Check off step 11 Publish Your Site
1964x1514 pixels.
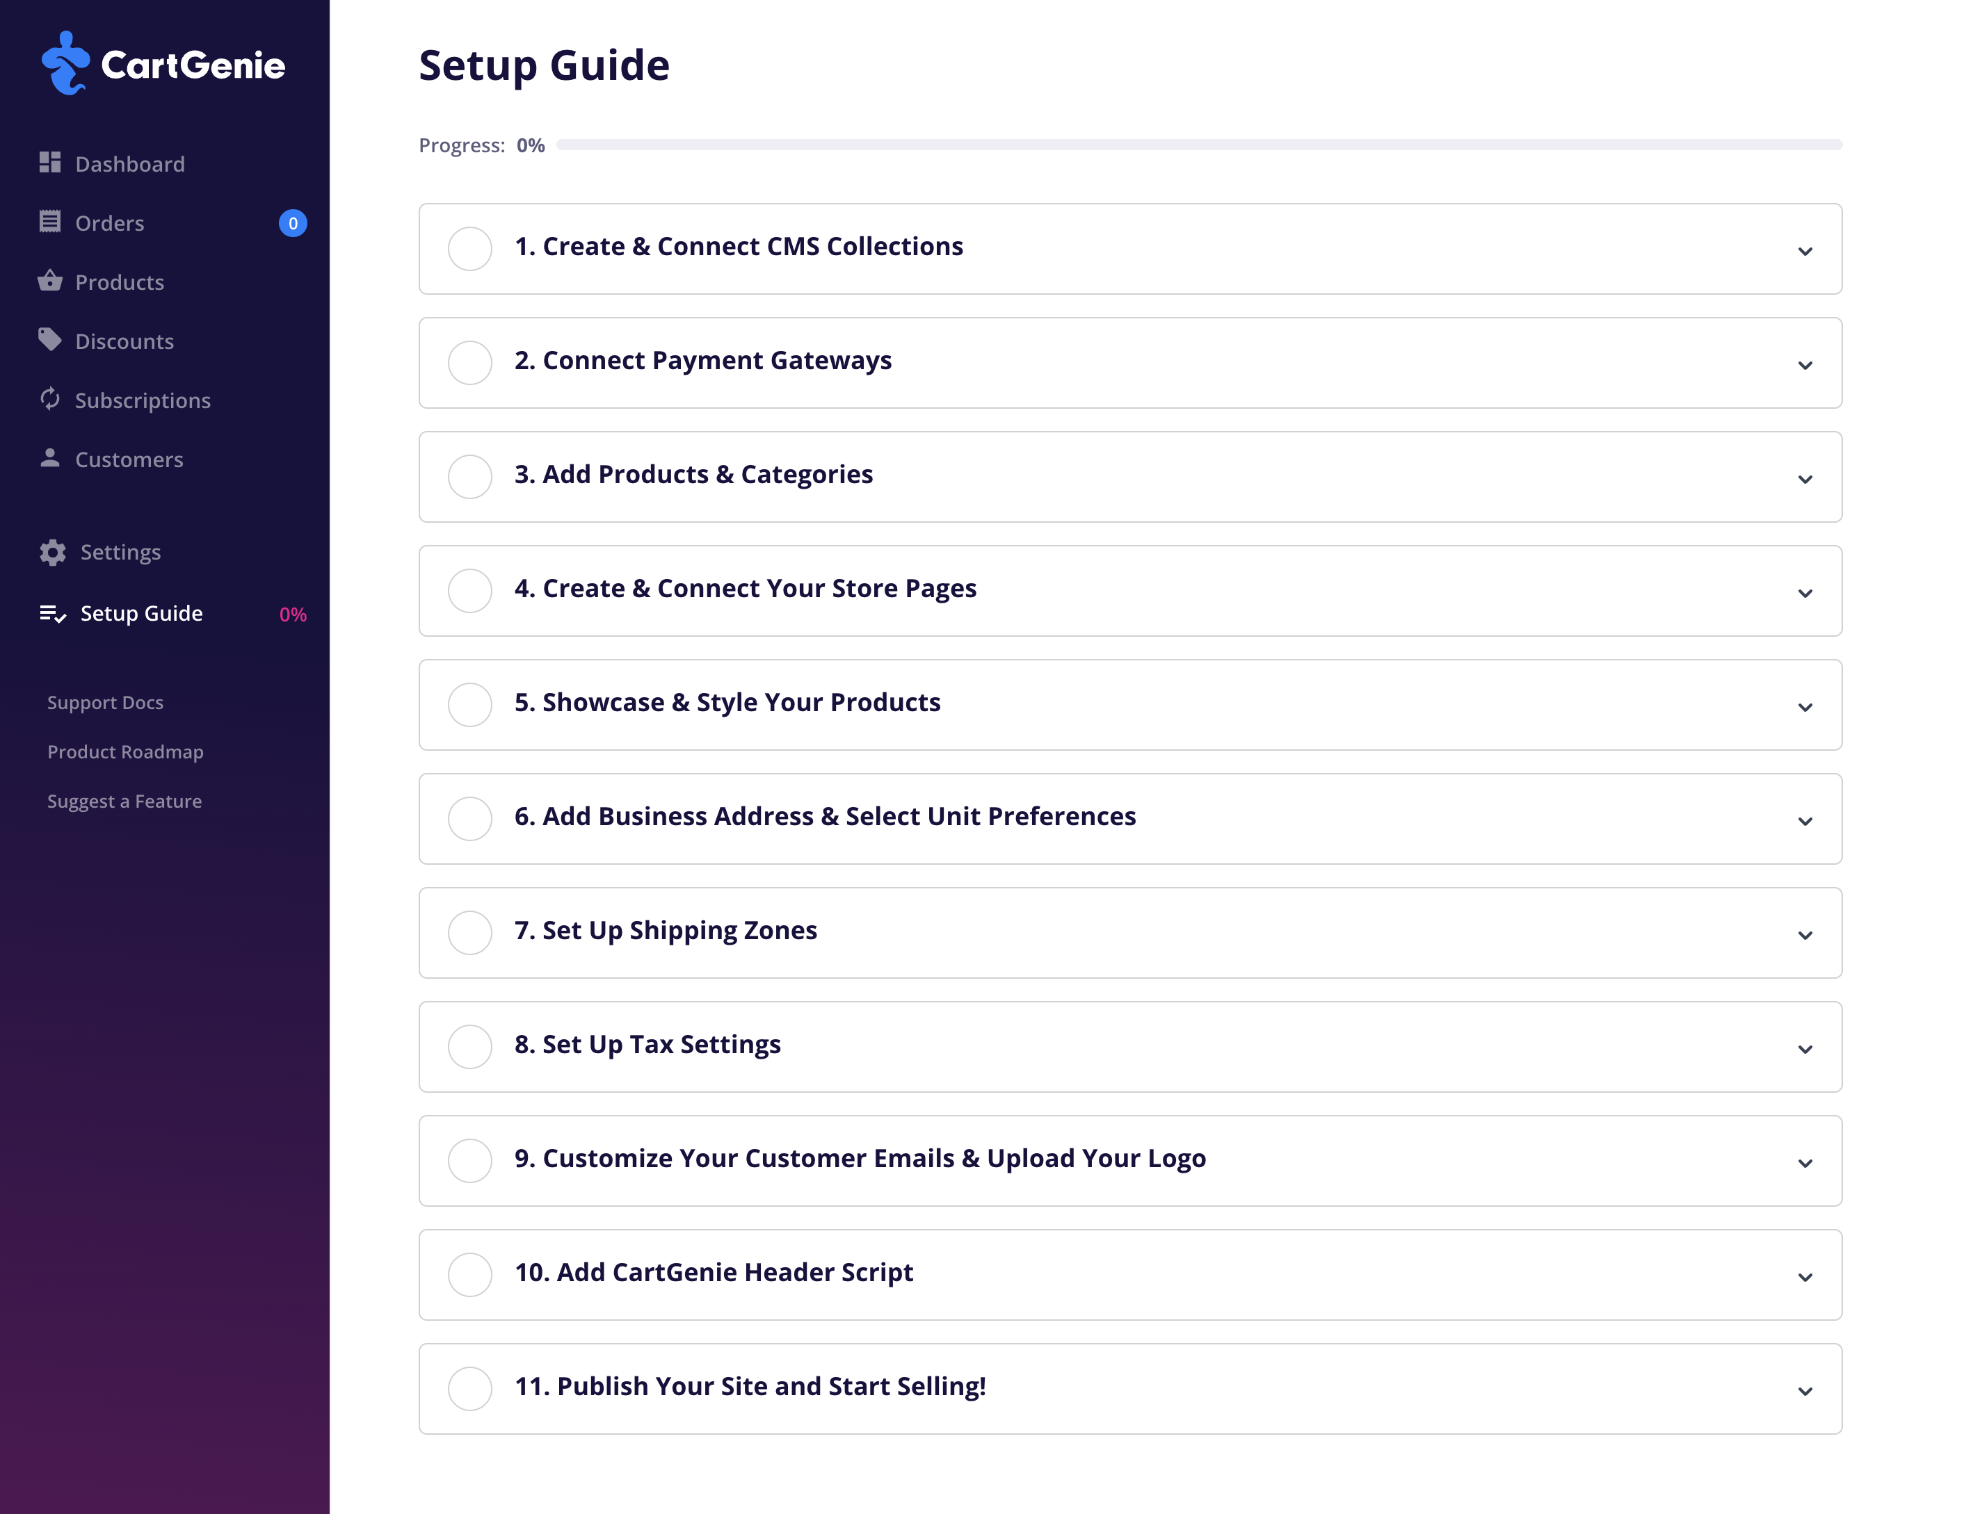470,1388
